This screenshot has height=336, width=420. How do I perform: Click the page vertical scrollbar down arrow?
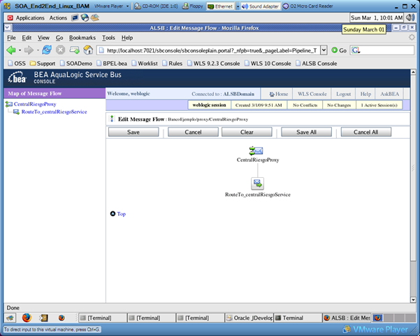coord(413,300)
